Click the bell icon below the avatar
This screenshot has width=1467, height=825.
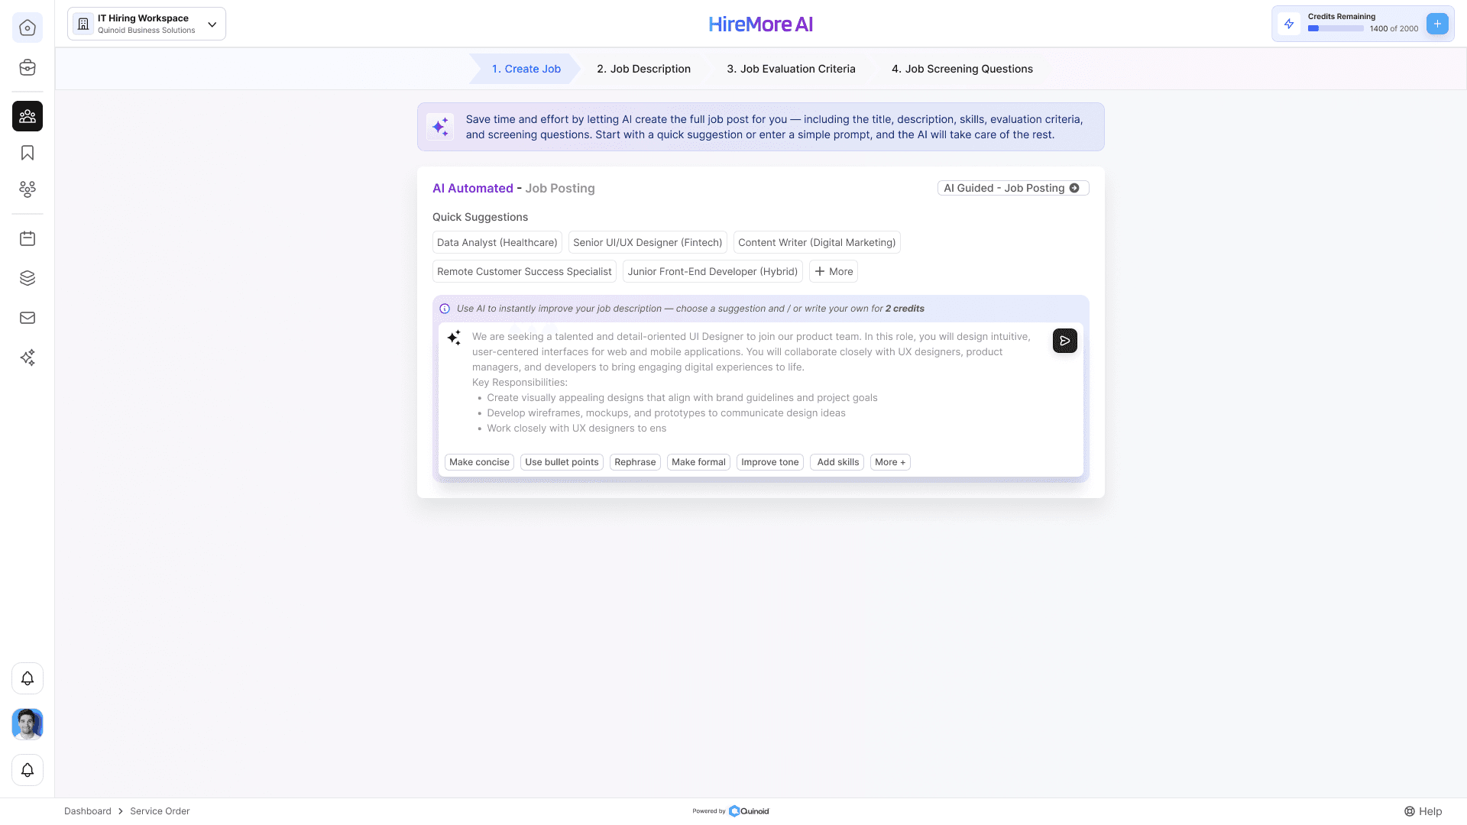tap(28, 770)
